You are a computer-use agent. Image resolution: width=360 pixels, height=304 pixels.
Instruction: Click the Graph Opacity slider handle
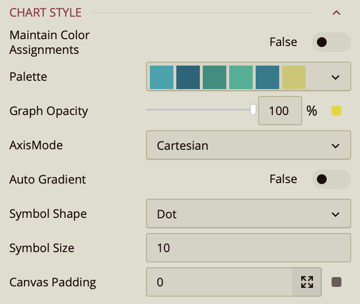253,110
